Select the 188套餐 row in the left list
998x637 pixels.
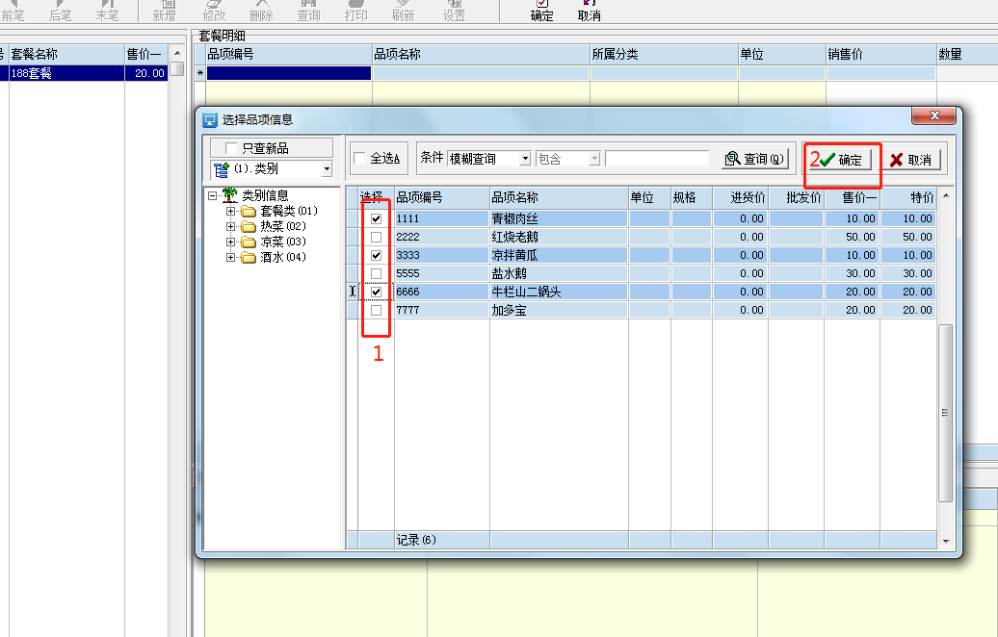click(67, 73)
